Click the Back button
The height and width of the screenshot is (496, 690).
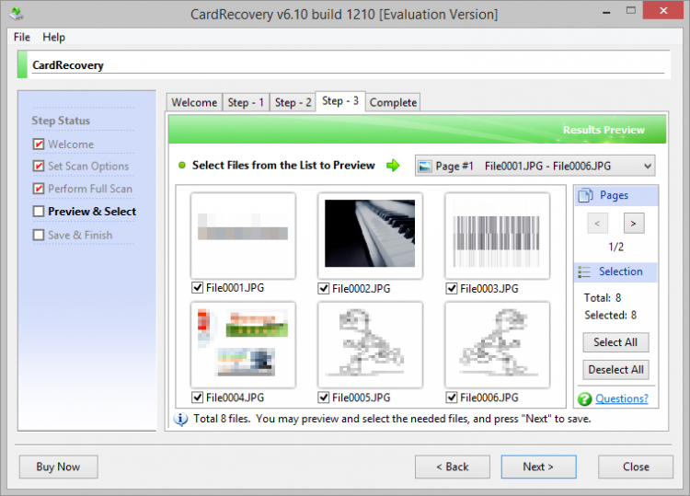(x=453, y=467)
